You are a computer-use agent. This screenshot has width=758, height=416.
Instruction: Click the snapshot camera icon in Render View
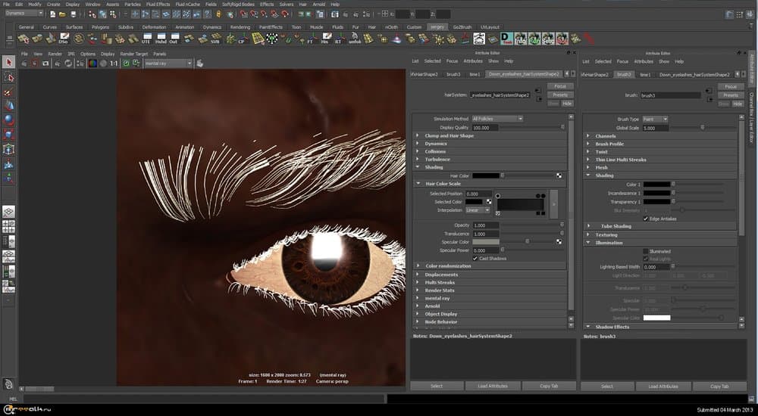[x=46, y=64]
